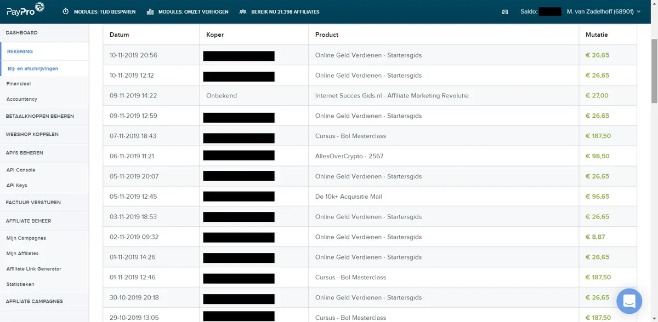Click the page vertical scrollbar thumb
Screen dimensions: 658x322
[x=654, y=70]
